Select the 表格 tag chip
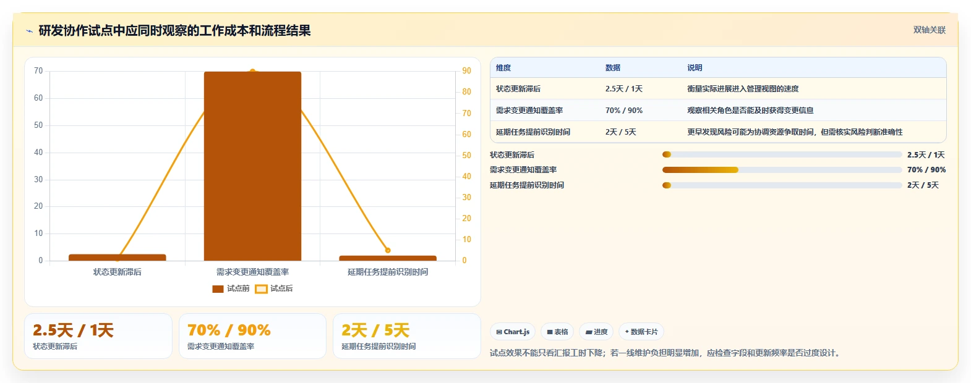 pos(557,332)
